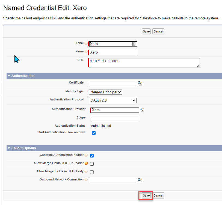Collapse the Authentication section

(x=9, y=76)
